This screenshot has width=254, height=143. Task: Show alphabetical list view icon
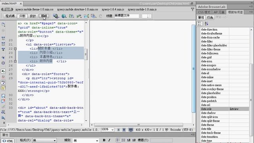tap(206, 23)
